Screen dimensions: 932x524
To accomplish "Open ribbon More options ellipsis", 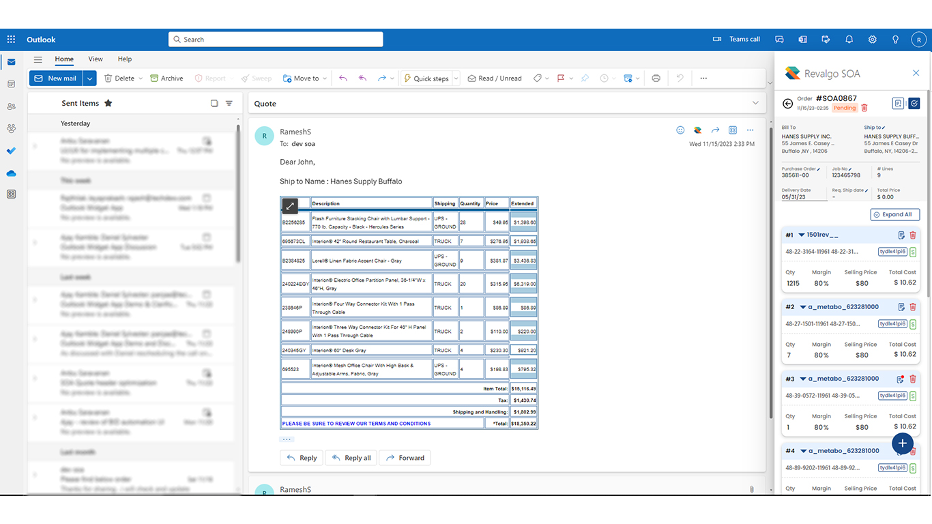I will coord(703,78).
